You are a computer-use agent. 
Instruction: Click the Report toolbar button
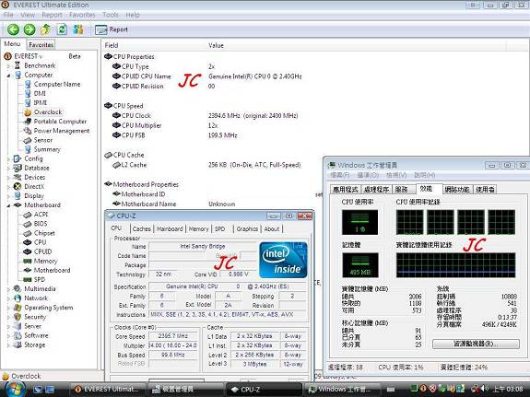[112, 29]
